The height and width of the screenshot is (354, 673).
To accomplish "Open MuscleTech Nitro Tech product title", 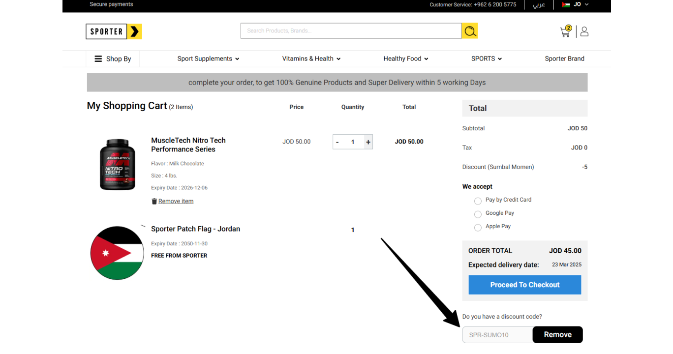I will (x=188, y=145).
